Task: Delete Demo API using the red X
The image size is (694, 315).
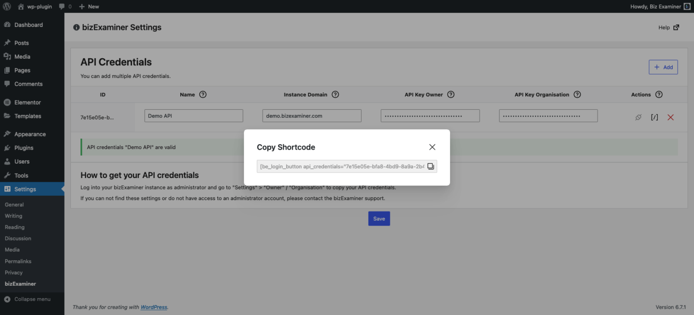Action: [670, 117]
